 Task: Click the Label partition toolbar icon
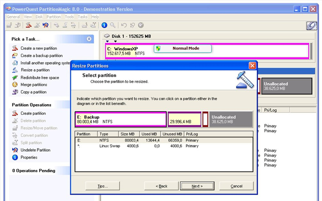pyautogui.click(x=56, y=25)
